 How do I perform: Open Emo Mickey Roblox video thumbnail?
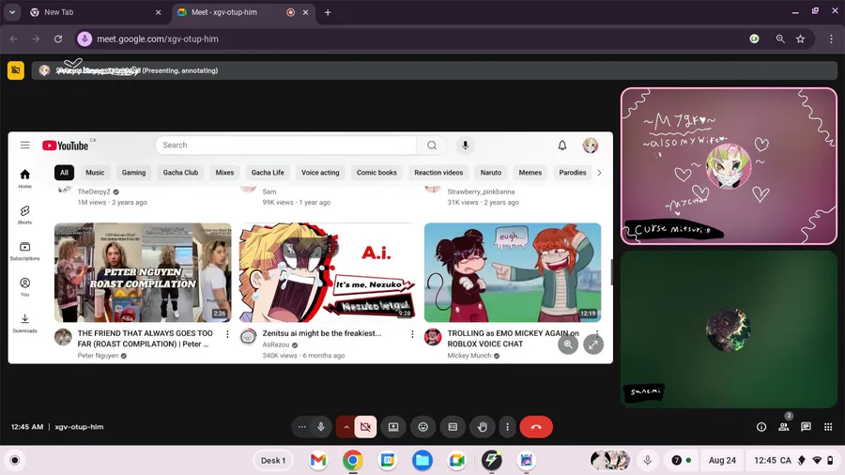click(x=513, y=272)
